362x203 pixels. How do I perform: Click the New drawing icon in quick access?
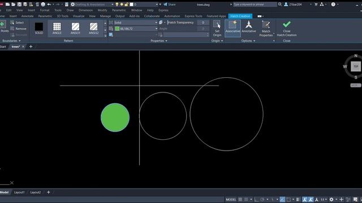7,5
